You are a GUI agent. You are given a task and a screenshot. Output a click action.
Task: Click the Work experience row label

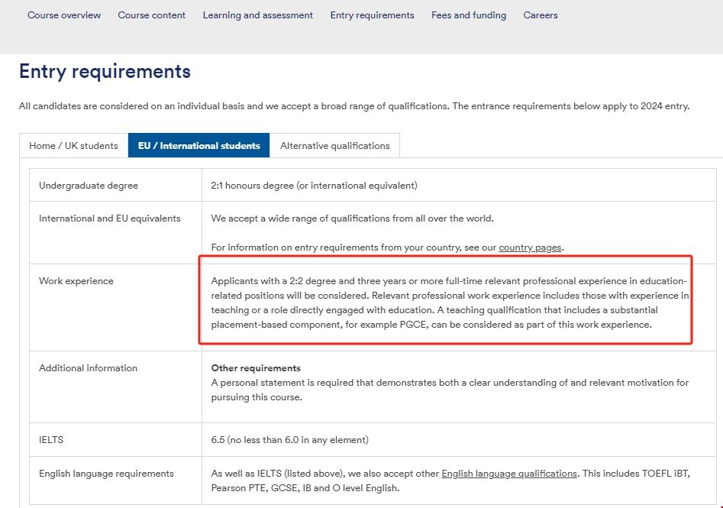click(x=76, y=281)
